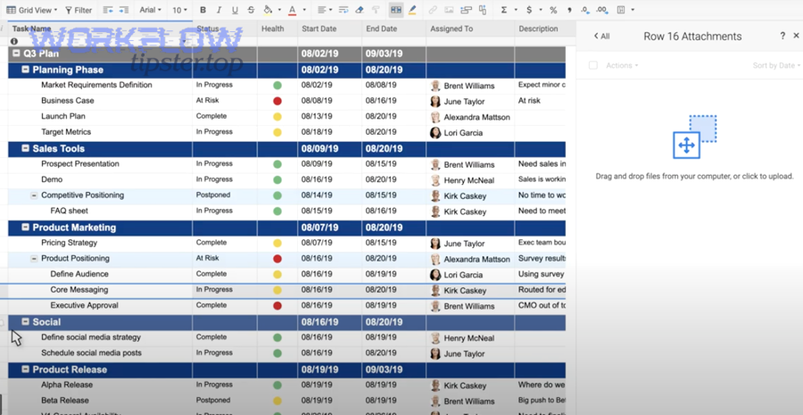
Task: Toggle underline formatting
Action: tap(235, 10)
